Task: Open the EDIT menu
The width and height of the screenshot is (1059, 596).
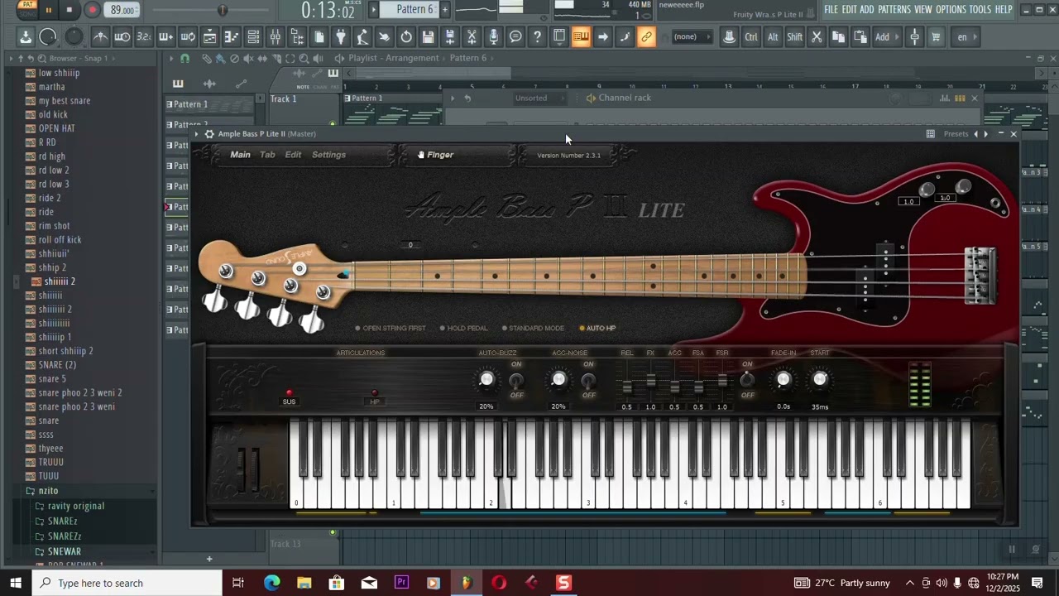Action: (x=849, y=9)
